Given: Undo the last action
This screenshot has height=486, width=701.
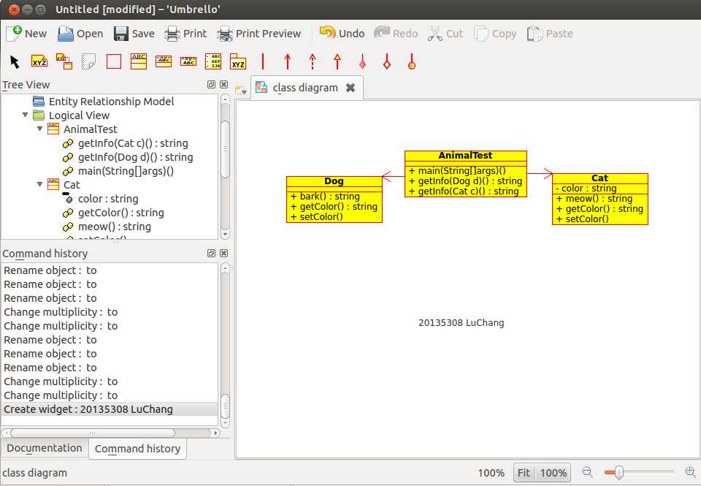Looking at the screenshot, I should point(342,34).
